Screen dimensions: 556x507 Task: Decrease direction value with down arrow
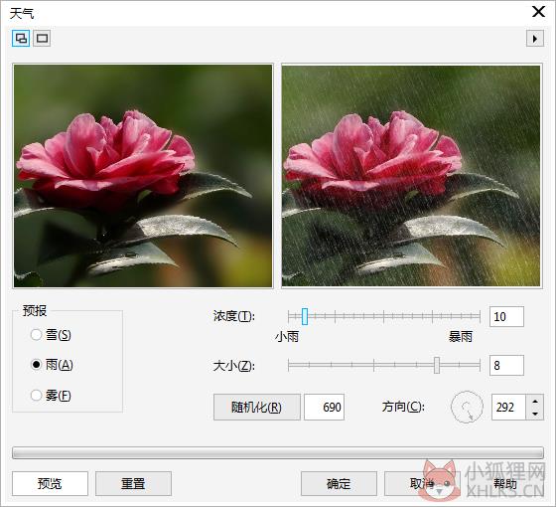tap(535, 414)
